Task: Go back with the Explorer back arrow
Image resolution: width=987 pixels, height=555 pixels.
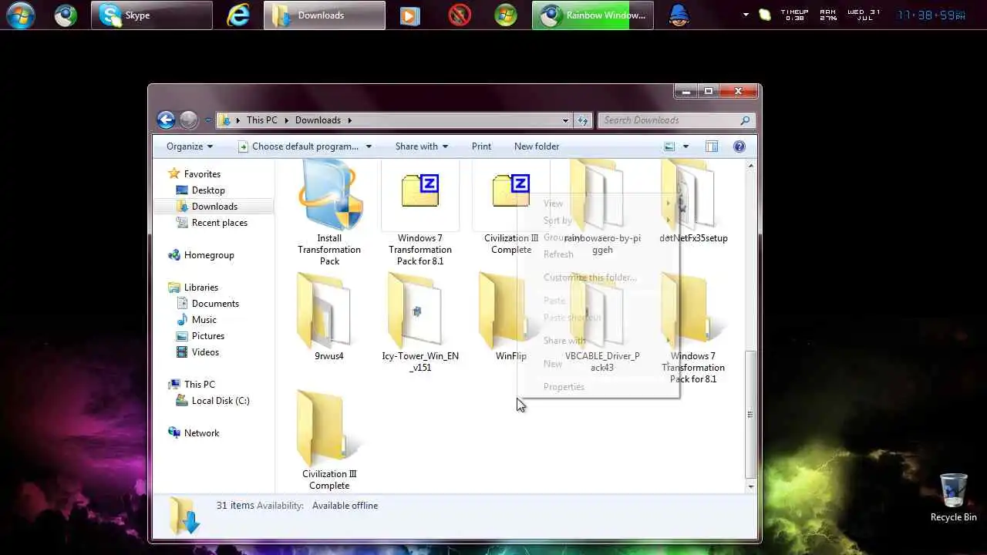Action: tap(166, 120)
